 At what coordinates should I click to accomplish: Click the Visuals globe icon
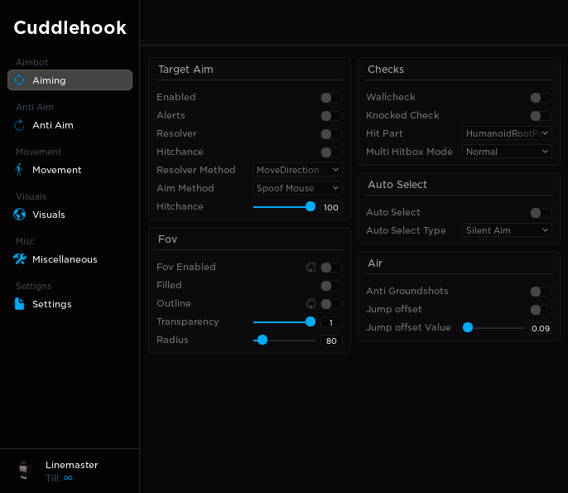(x=20, y=215)
